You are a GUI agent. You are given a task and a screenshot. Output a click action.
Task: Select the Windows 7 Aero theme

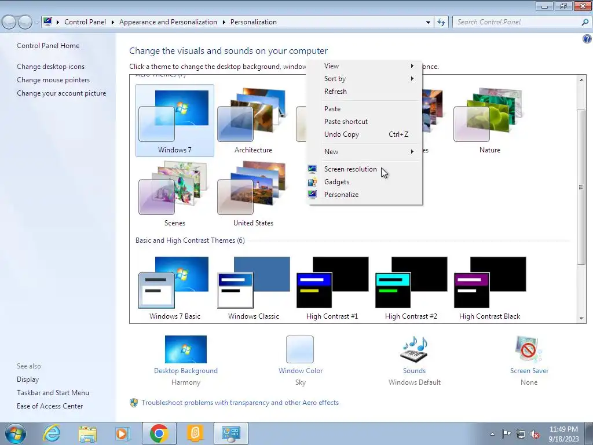175,121
